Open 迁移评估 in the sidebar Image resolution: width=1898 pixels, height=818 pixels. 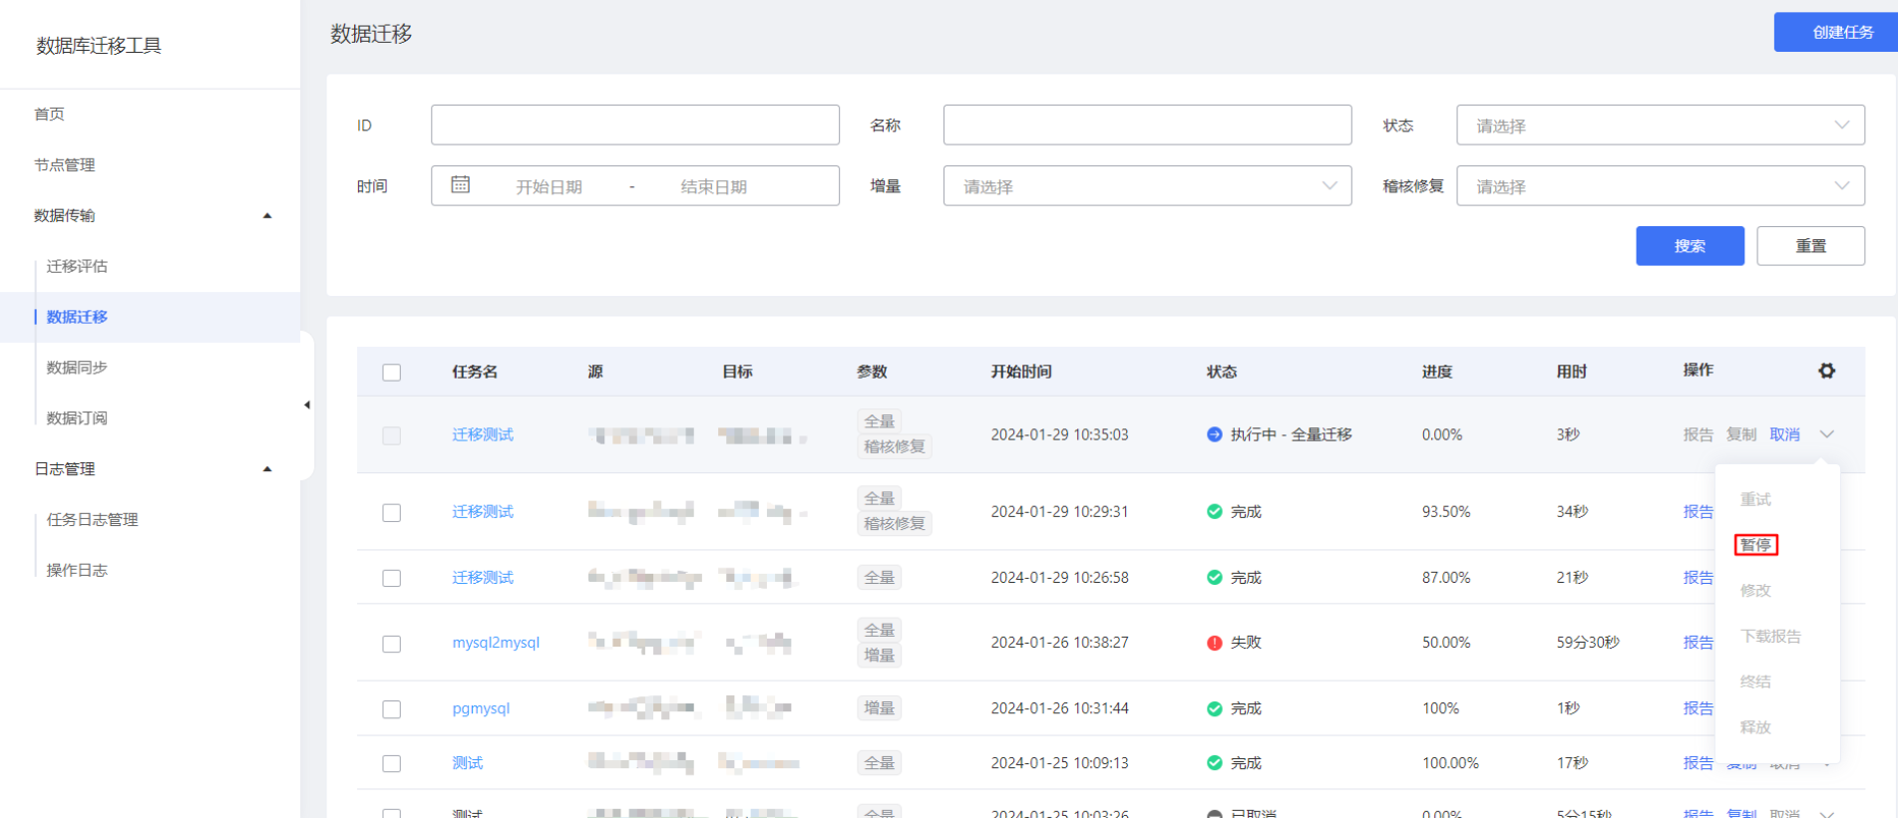pos(77,266)
